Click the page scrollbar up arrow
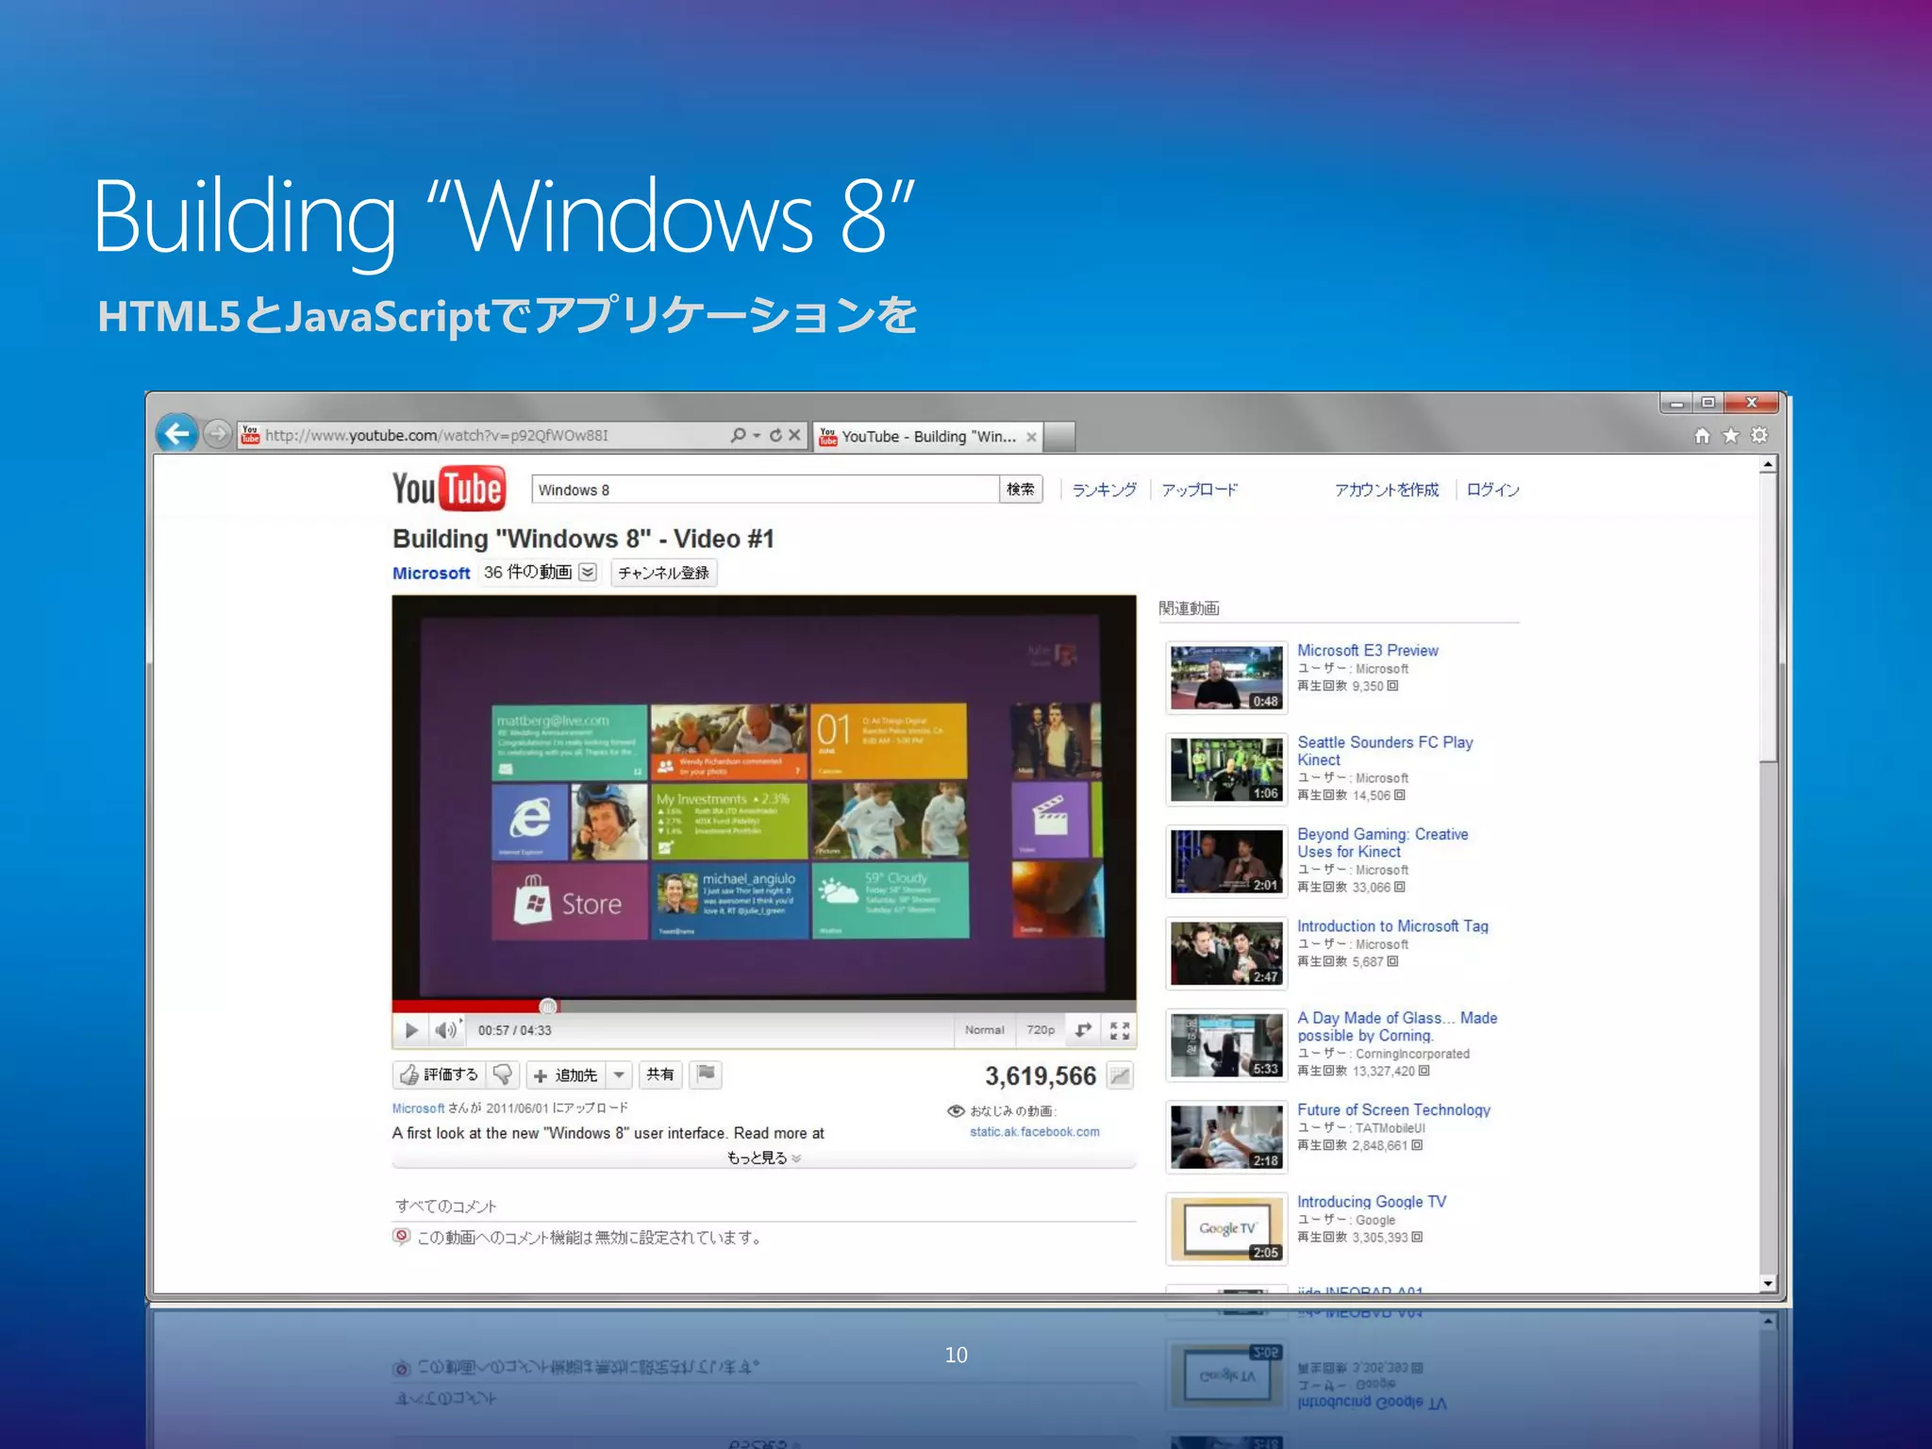The width and height of the screenshot is (1932, 1449). click(1769, 464)
